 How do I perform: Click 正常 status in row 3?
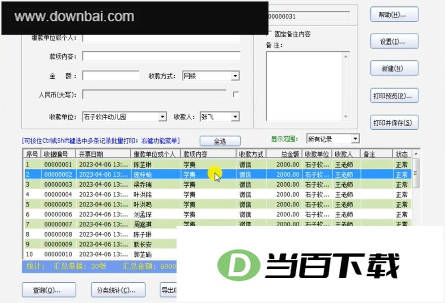pyautogui.click(x=402, y=185)
